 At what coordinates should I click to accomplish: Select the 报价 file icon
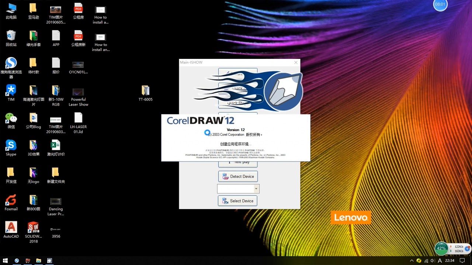tap(56, 66)
